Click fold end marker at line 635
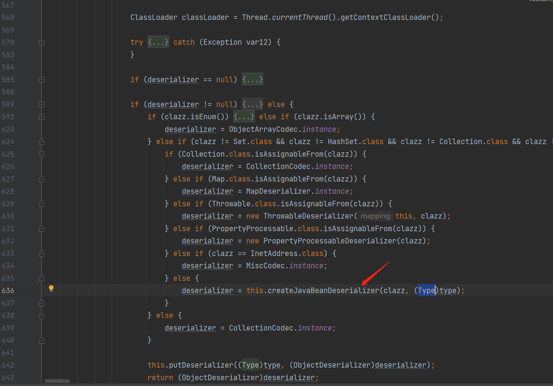 click(x=42, y=278)
